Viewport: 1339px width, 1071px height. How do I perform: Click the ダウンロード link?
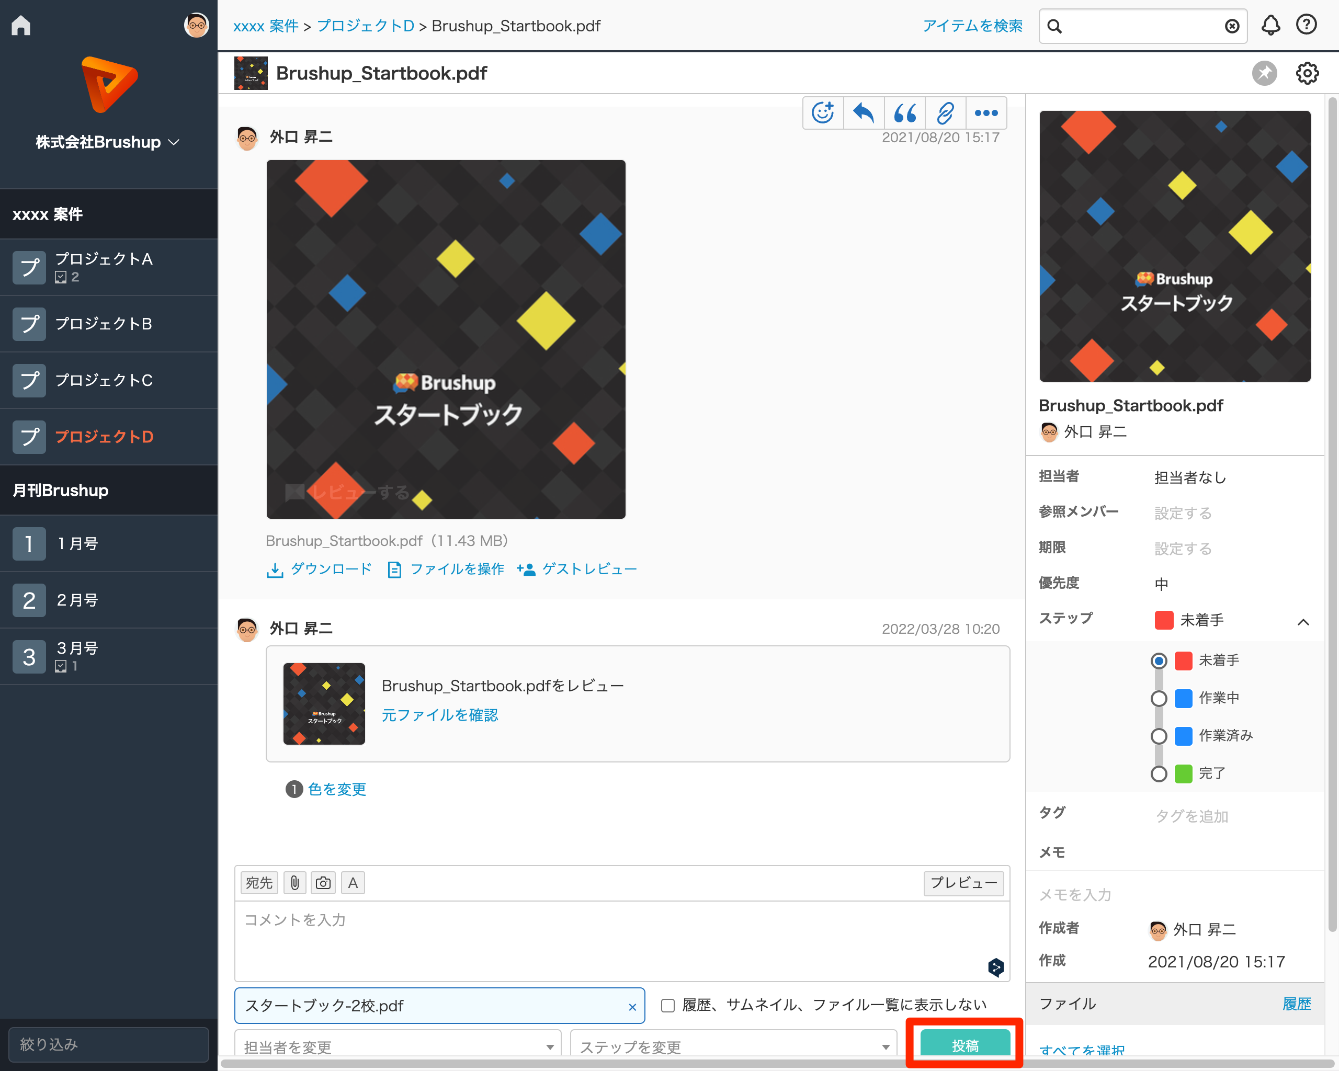click(x=319, y=569)
